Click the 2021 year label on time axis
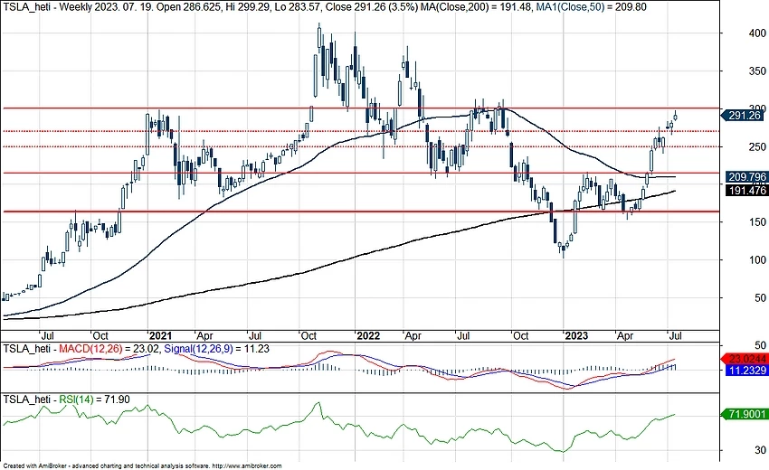 tap(160, 335)
